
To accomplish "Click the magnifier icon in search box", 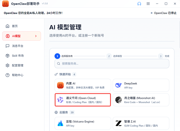I will [58, 64].
